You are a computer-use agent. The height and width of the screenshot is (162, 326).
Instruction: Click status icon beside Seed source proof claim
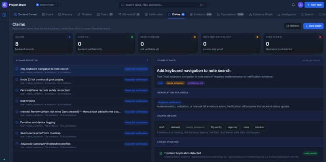[17, 133]
